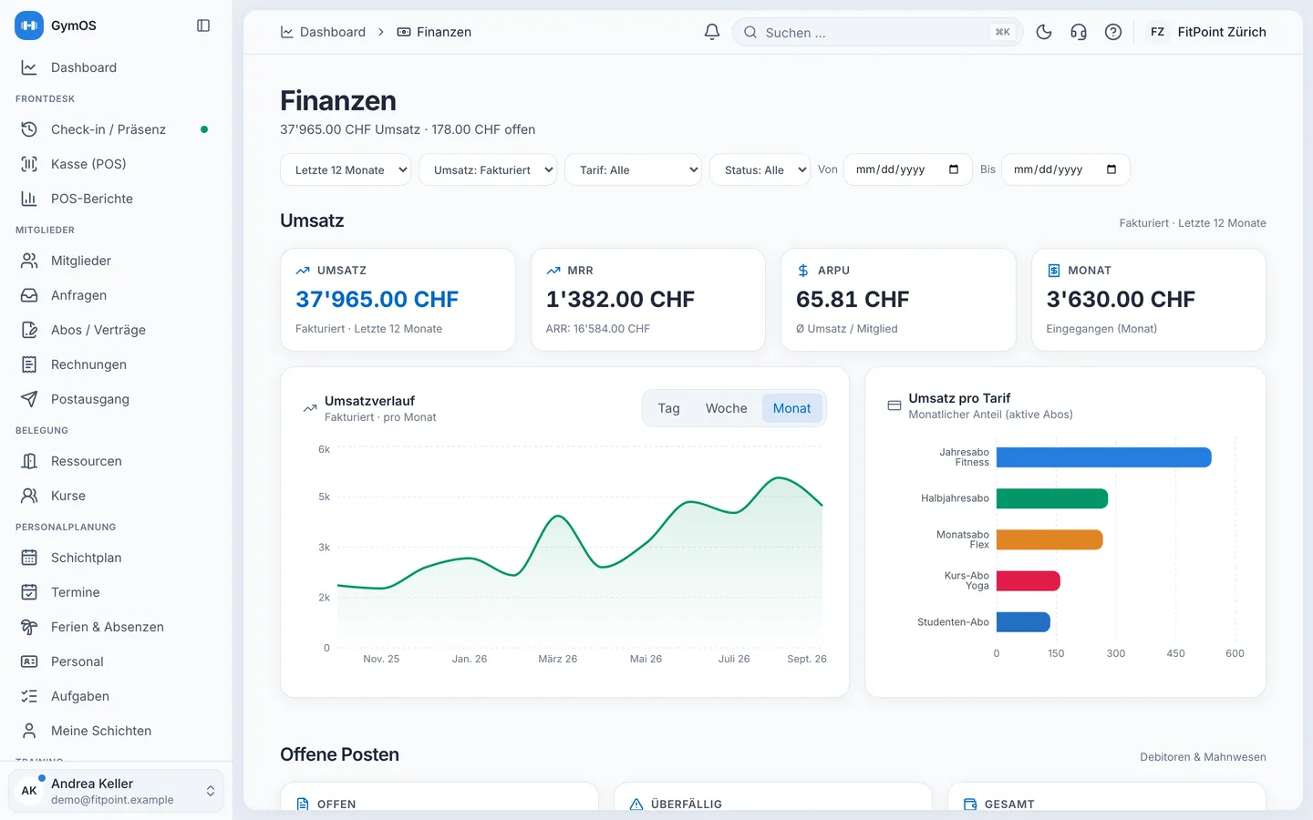Click the GymOS logo icon

[29, 26]
